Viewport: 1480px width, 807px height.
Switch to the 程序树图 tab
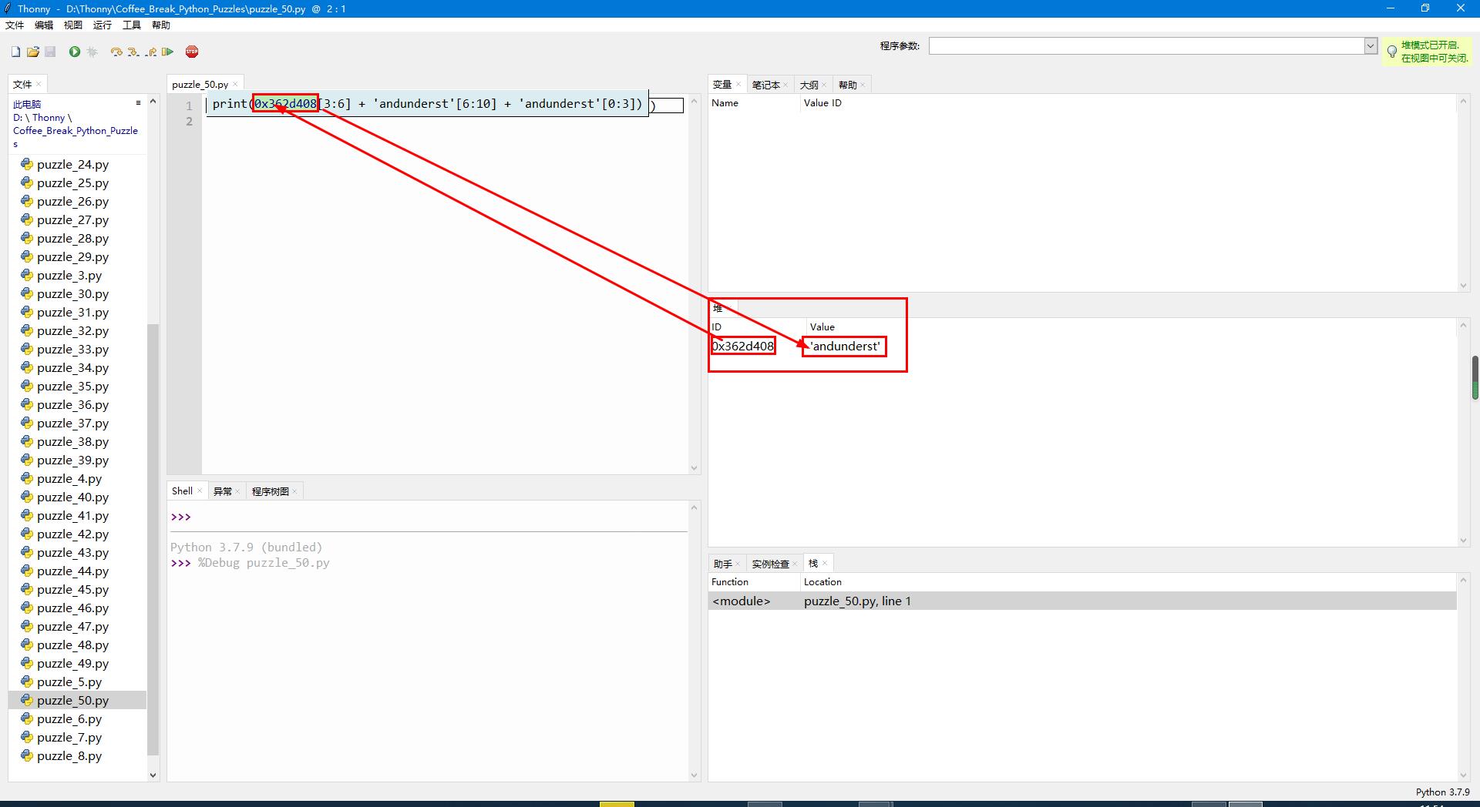coord(270,491)
